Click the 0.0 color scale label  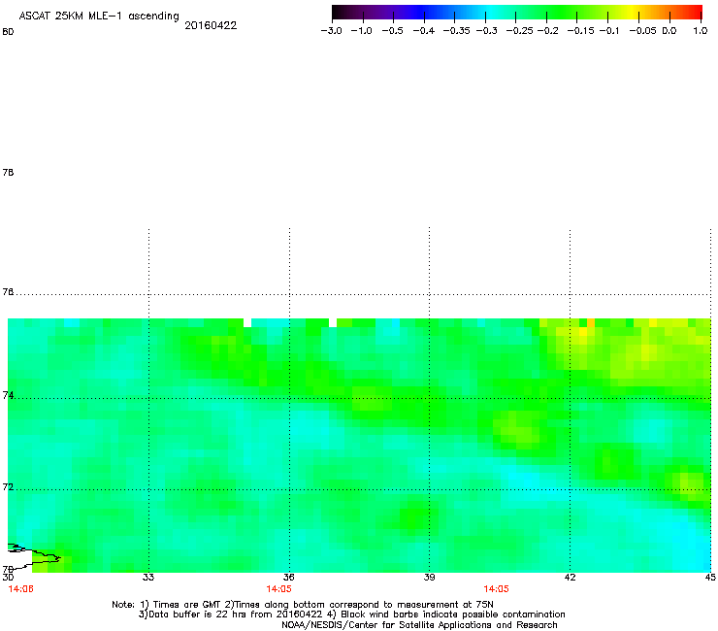coord(669,31)
